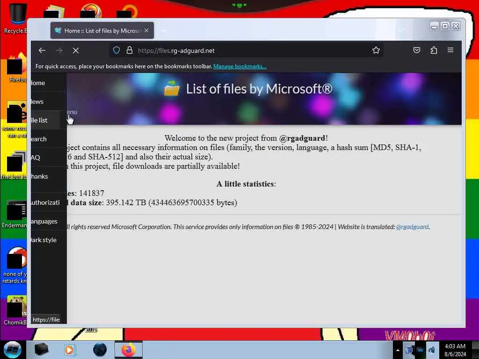
Task: Open Home in the side menu
Action: [49, 83]
